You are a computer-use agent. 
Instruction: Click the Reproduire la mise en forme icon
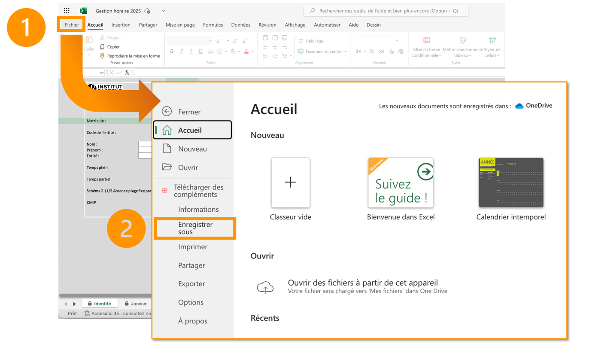pos(102,56)
